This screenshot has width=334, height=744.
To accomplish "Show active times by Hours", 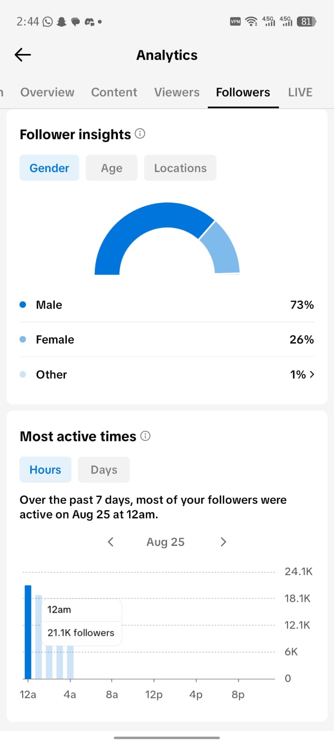I will [x=45, y=470].
